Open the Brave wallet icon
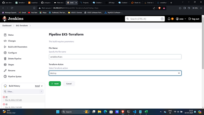 pyautogui.click(x=189, y=8)
